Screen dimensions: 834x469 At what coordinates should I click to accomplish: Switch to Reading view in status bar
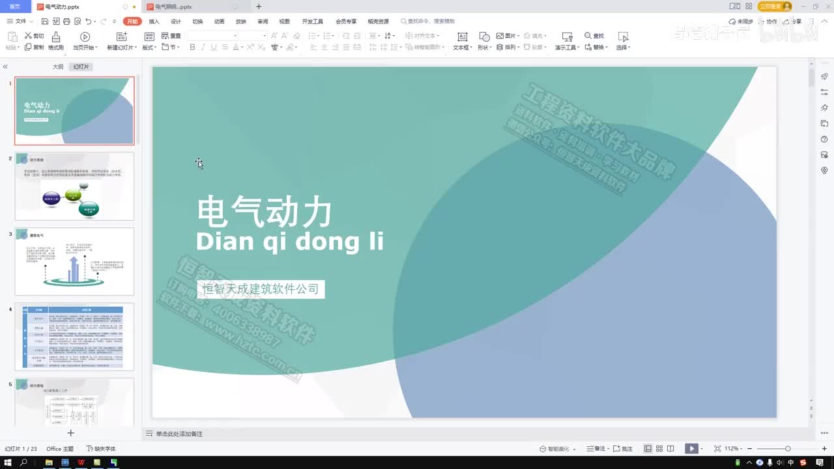point(671,449)
